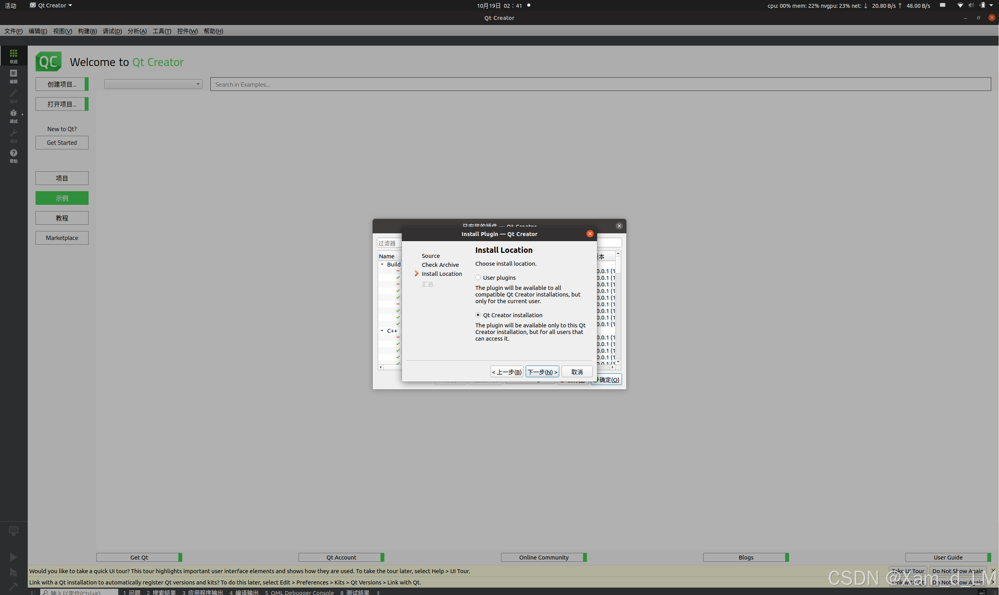Open the 工具(T) menu
Image resolution: width=999 pixels, height=595 pixels.
point(162,31)
